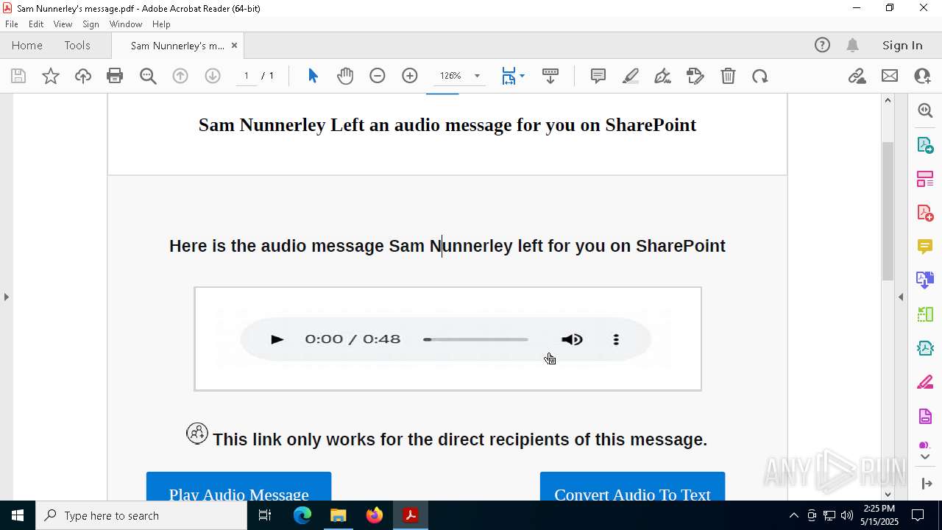Send the file by email envelope icon
The width and height of the screenshot is (942, 530).
tap(890, 76)
